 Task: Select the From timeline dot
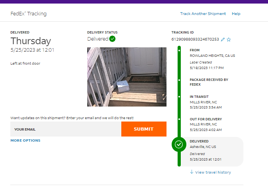point(179,51)
